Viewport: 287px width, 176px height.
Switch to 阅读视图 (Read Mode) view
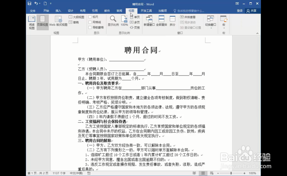point(32,23)
